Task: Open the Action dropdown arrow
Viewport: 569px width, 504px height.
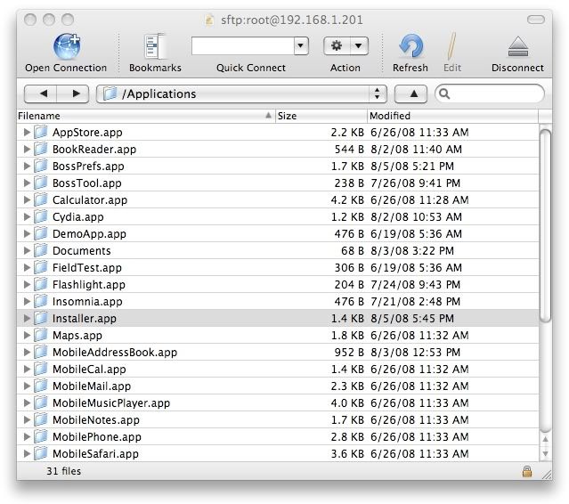Action: click(359, 45)
